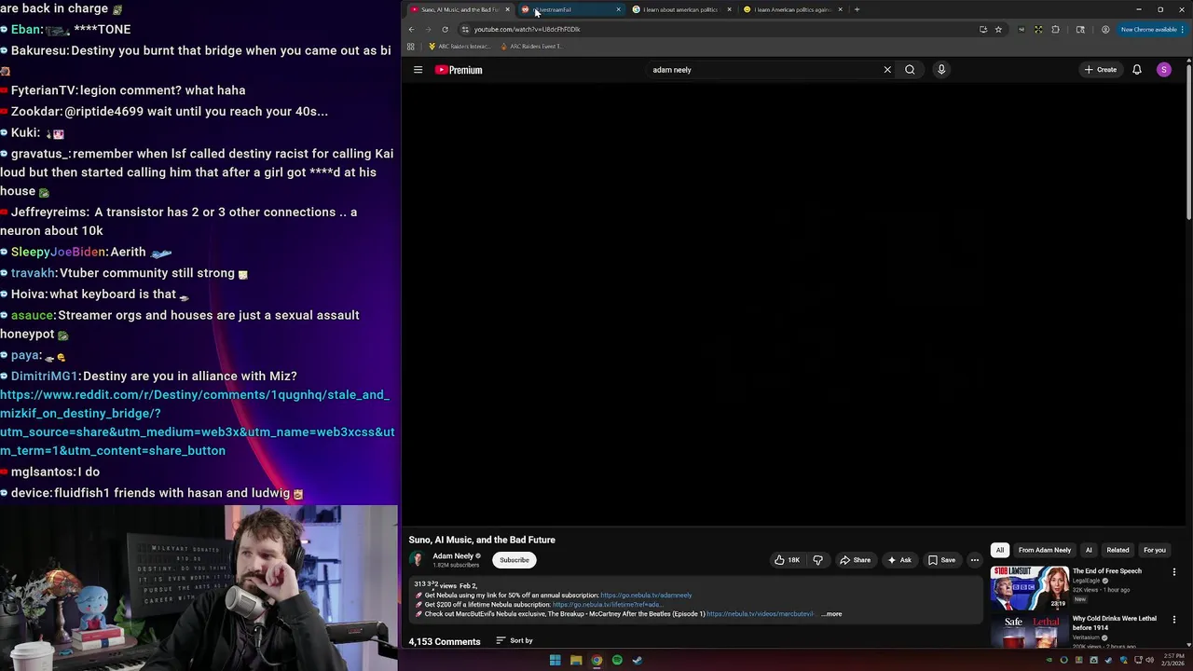Close the LivestreamFail tab

(618, 9)
